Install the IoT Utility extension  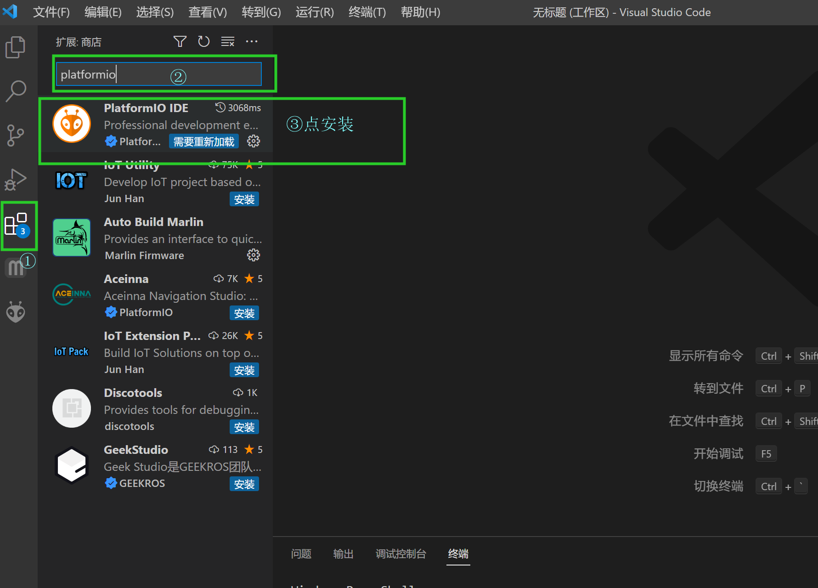244,199
